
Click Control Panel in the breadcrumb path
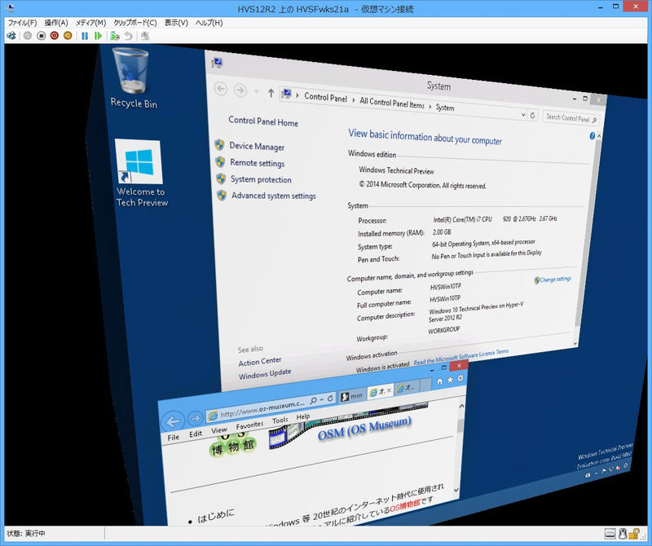(x=325, y=97)
